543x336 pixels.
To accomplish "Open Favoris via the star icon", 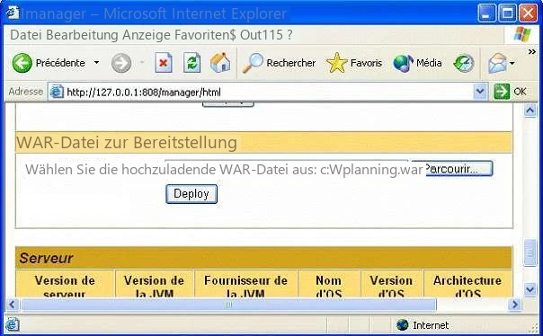I will pos(336,63).
